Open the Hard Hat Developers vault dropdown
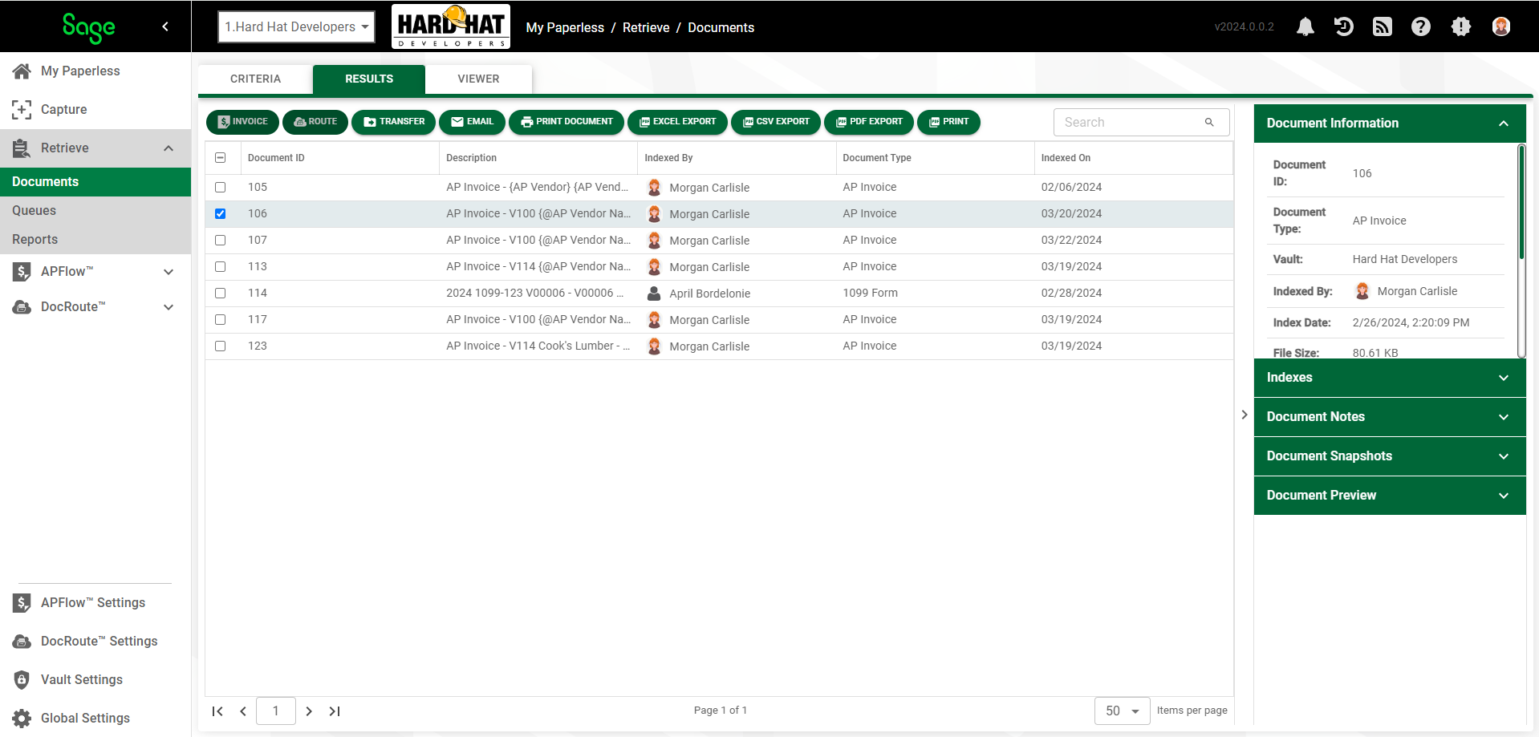Viewport: 1539px width, 737px height. point(296,26)
